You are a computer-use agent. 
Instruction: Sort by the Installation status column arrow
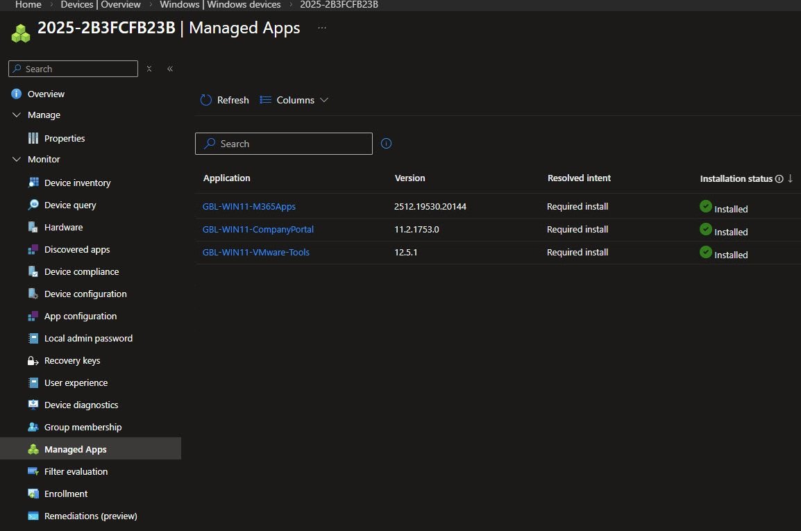(x=790, y=178)
